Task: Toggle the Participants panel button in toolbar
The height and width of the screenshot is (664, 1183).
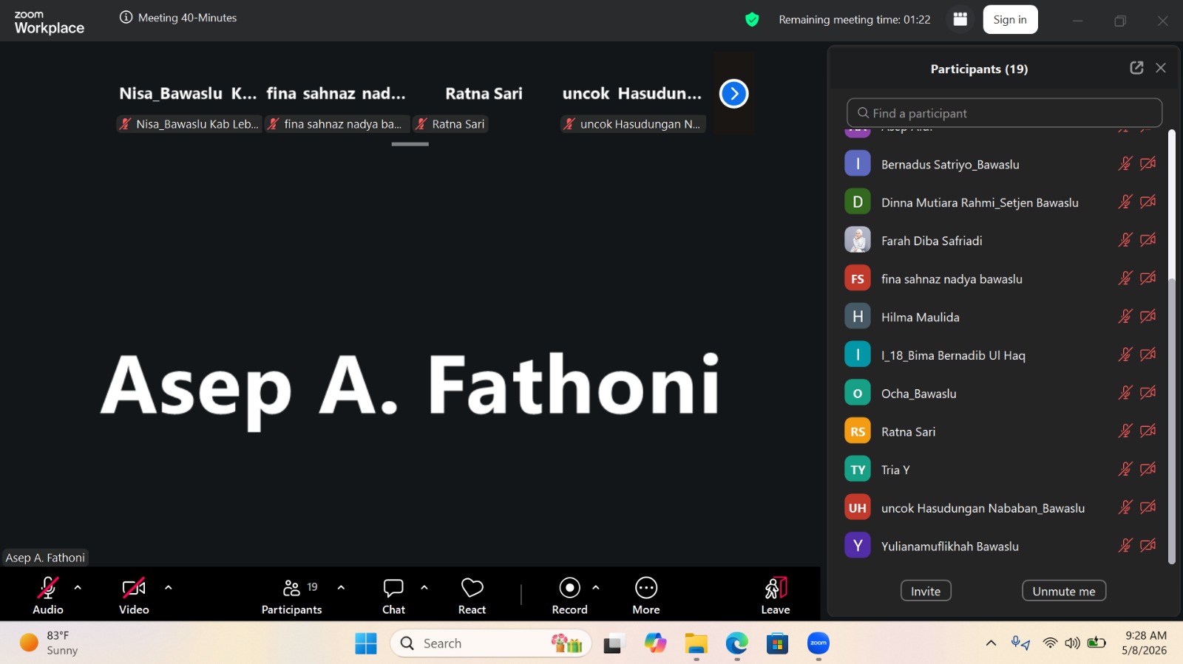Action: (291, 595)
